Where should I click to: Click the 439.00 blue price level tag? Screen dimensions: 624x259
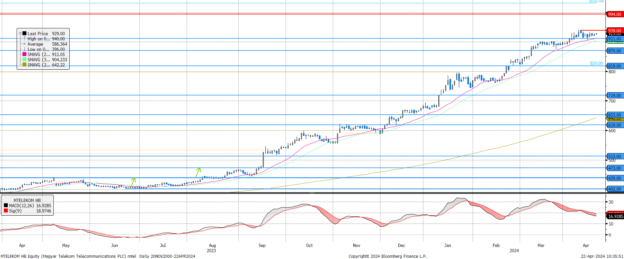point(615,178)
